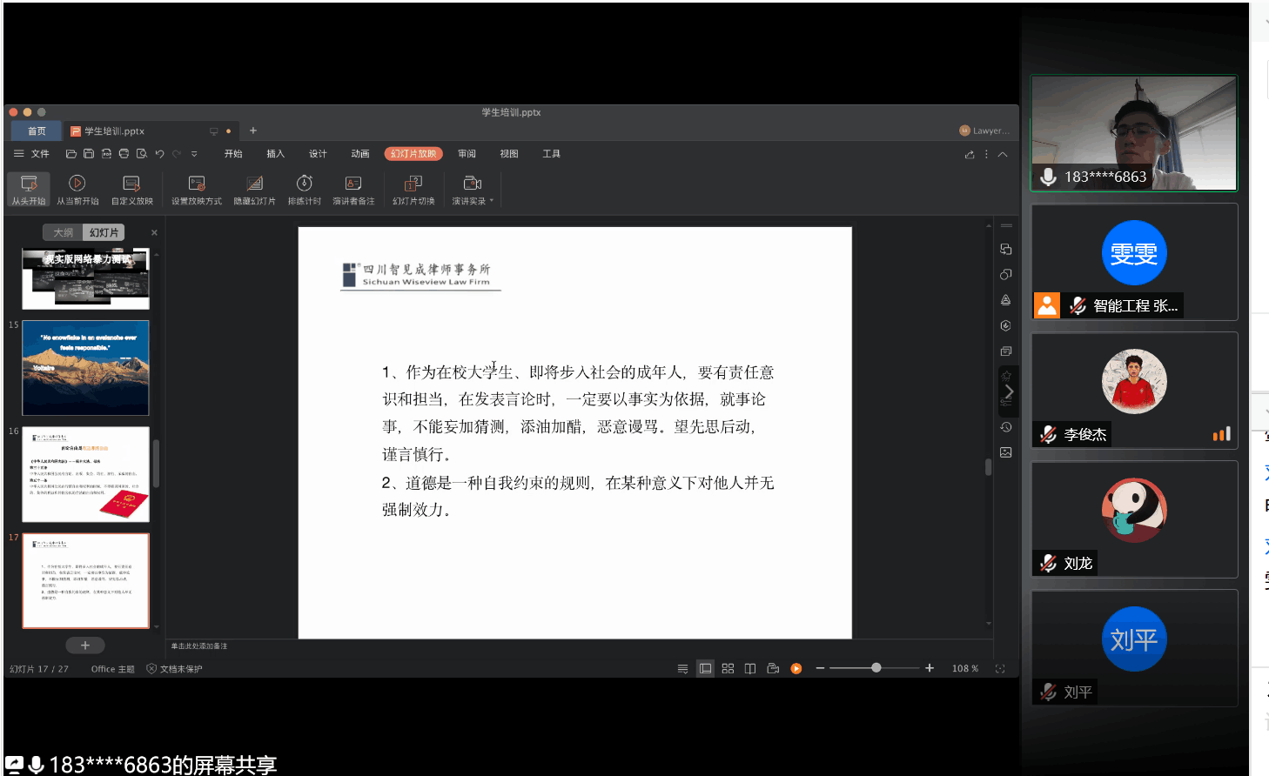Start slideshow with 从头开始 icon
Screen dimensions: 1269x776
pyautogui.click(x=29, y=184)
